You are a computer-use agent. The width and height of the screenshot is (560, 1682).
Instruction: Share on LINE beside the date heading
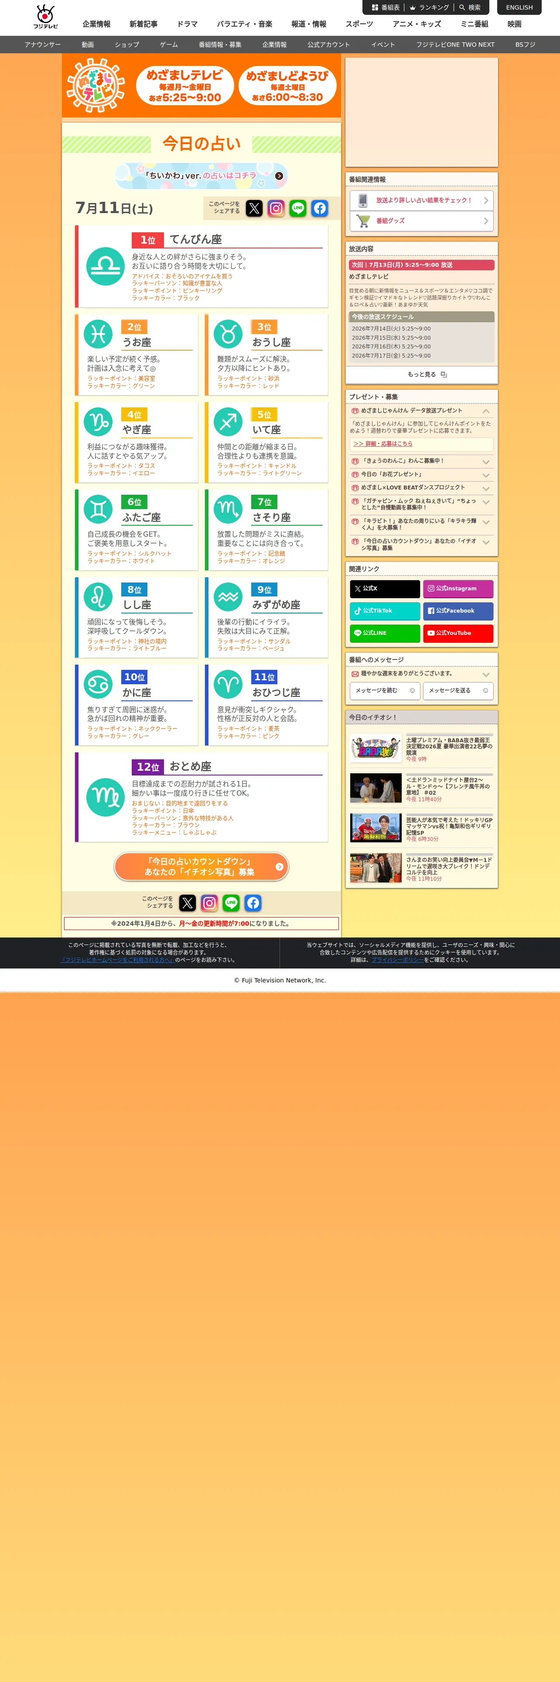298,208
